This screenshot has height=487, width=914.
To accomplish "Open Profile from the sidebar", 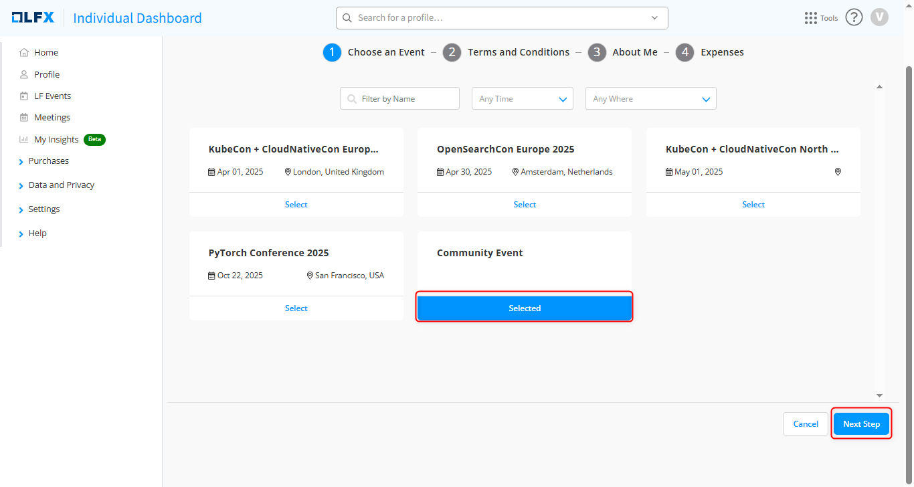I will click(47, 75).
